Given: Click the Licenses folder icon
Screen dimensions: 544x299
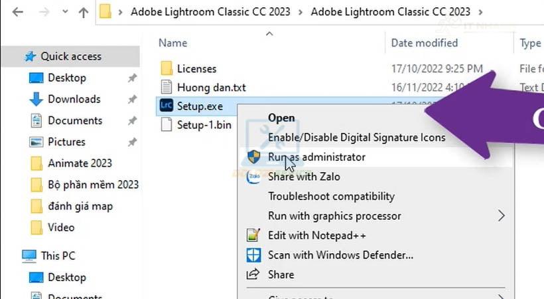Looking at the screenshot, I should coord(167,68).
